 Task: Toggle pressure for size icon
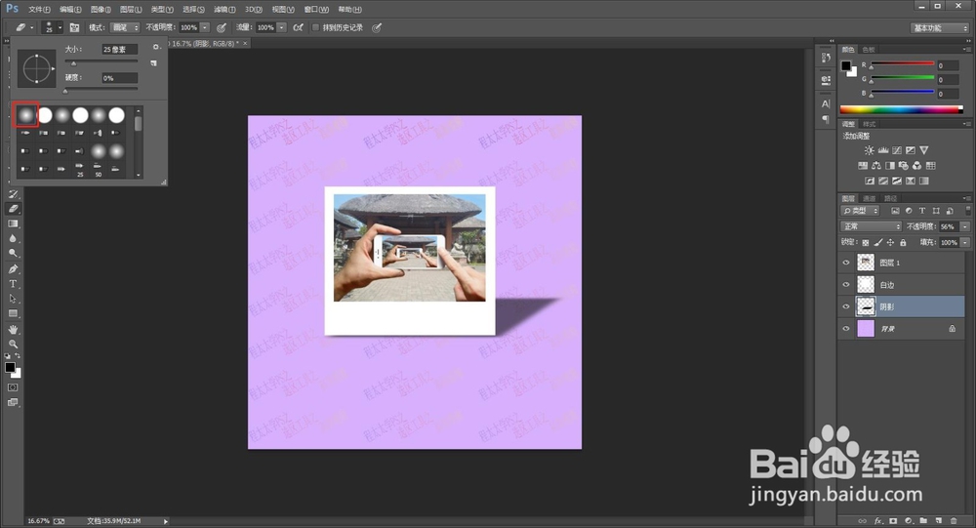pyautogui.click(x=377, y=27)
